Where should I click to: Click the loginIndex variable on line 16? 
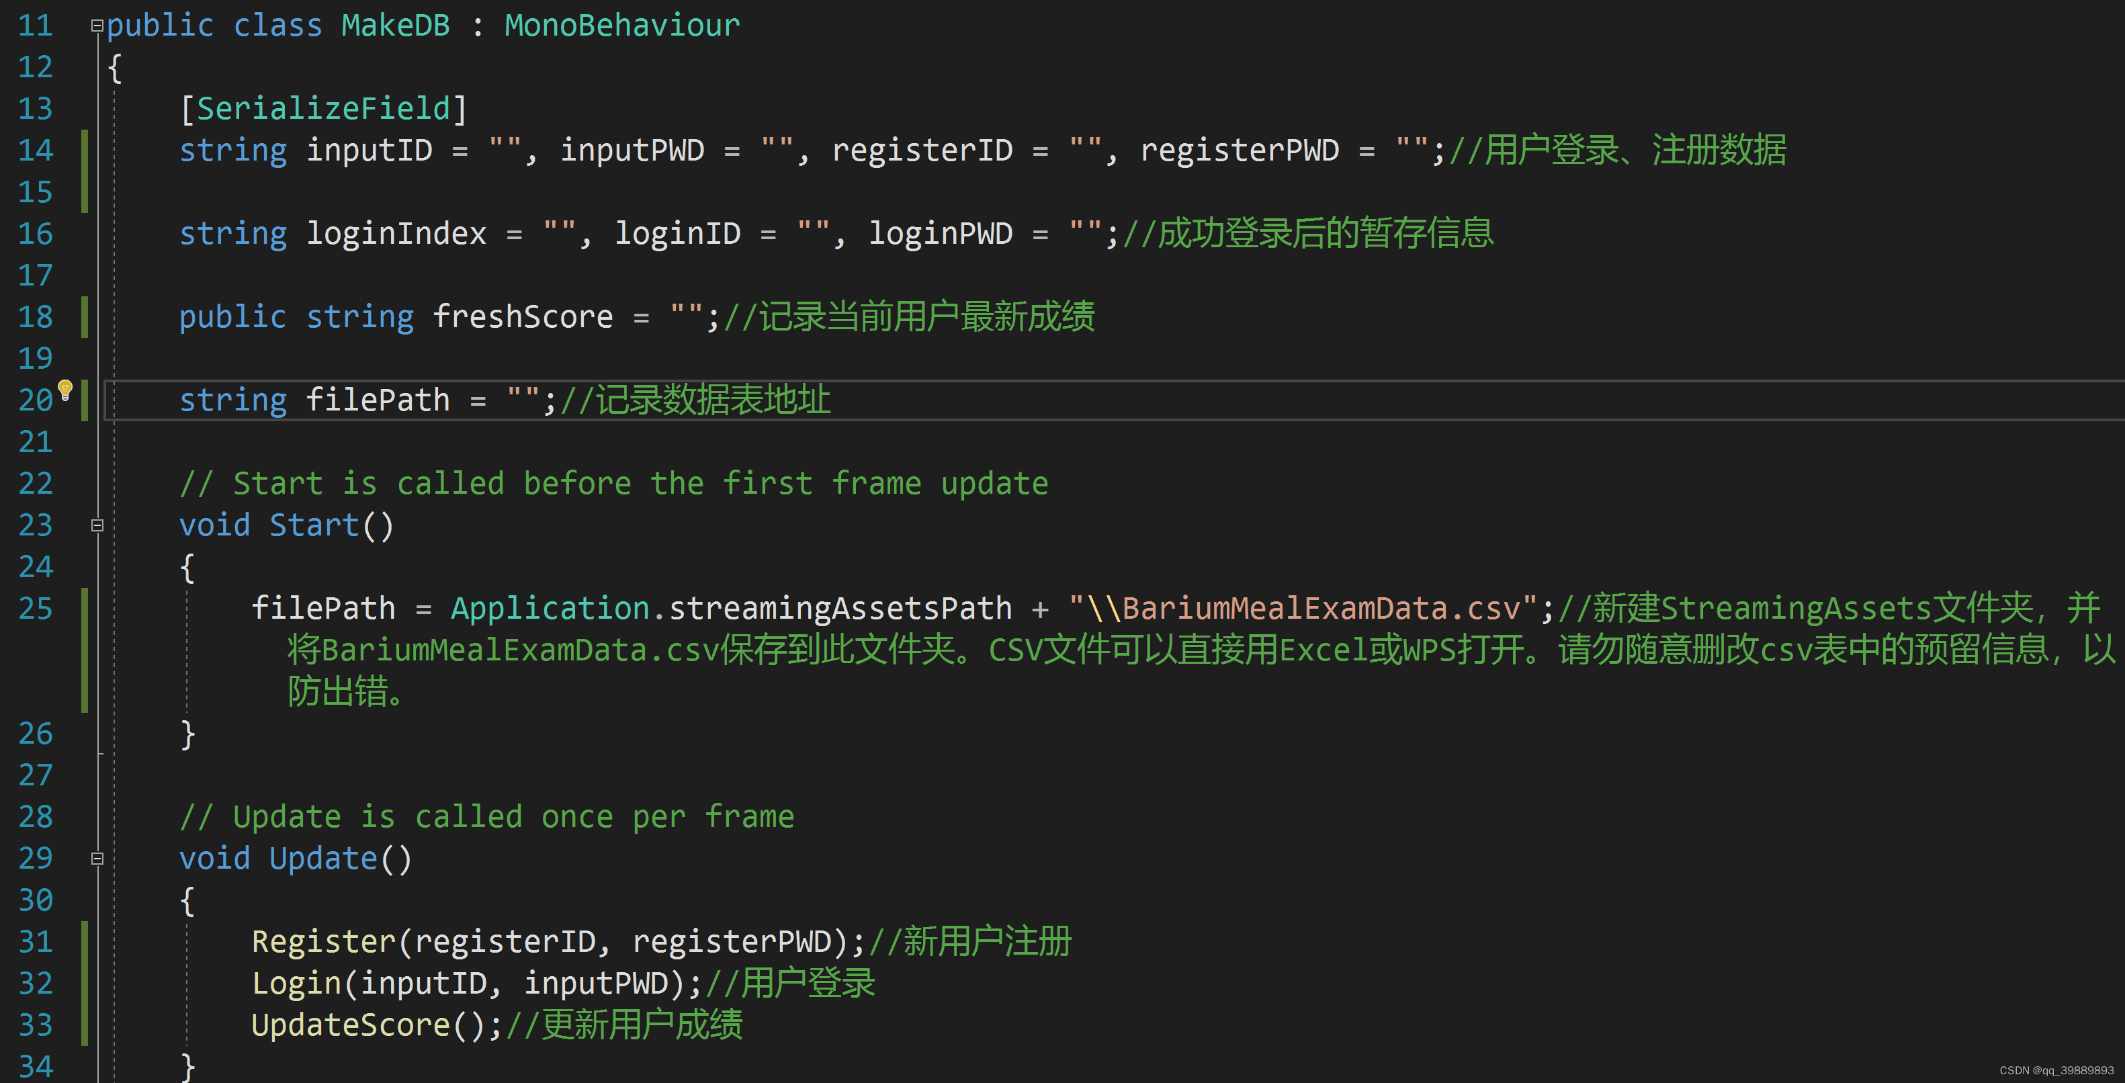click(x=397, y=233)
